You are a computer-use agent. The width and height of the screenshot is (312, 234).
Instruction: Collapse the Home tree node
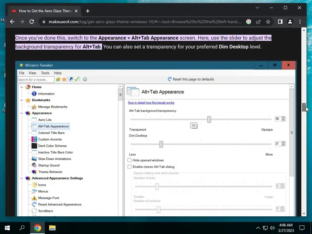(22, 87)
